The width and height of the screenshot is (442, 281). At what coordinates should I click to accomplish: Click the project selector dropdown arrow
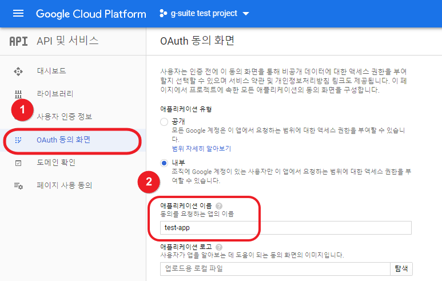click(246, 14)
